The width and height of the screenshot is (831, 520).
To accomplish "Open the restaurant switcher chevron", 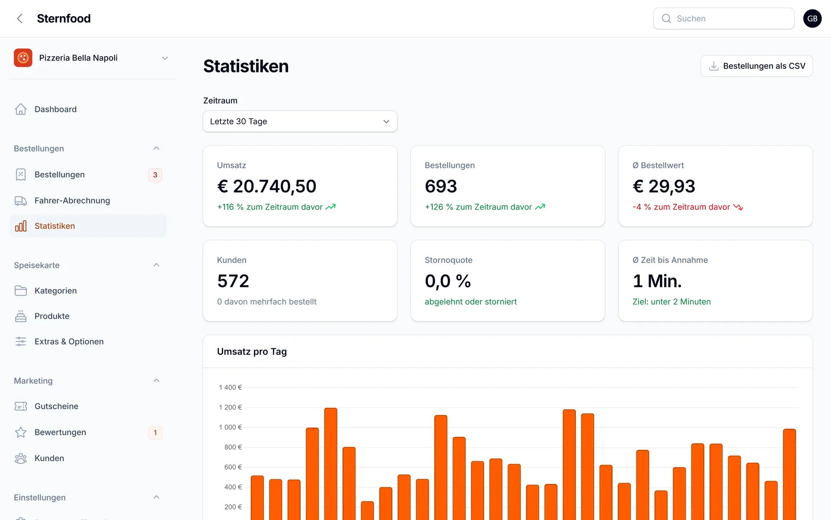I will click(x=165, y=58).
